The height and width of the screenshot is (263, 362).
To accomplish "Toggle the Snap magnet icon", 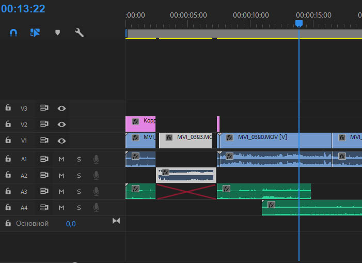I will tap(13, 33).
